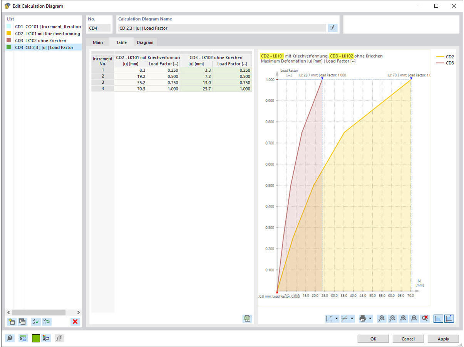Open the units and decimal places settings

coord(23,338)
